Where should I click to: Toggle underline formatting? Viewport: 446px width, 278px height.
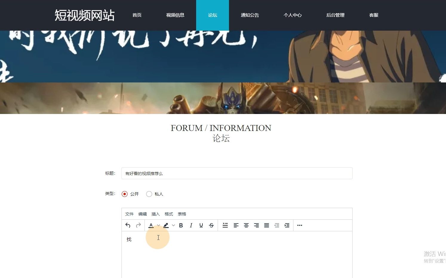click(201, 225)
